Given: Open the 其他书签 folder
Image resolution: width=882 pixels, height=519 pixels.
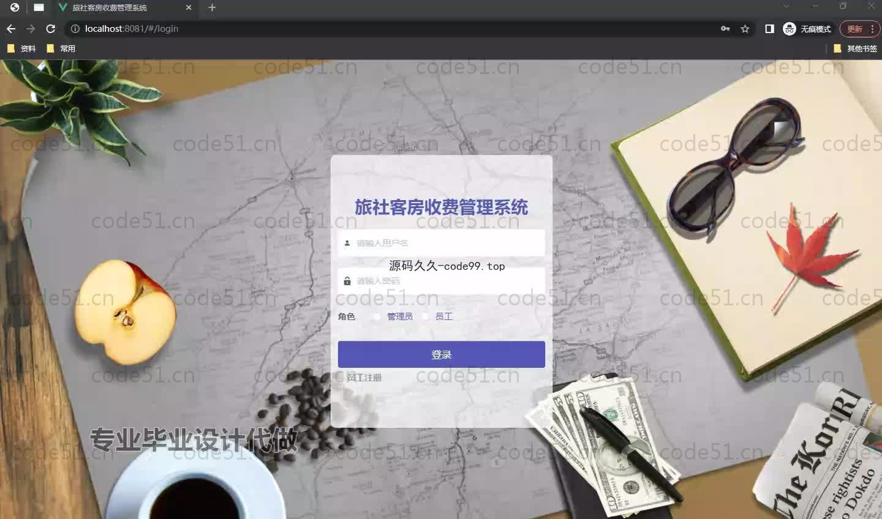Looking at the screenshot, I should click(856, 48).
